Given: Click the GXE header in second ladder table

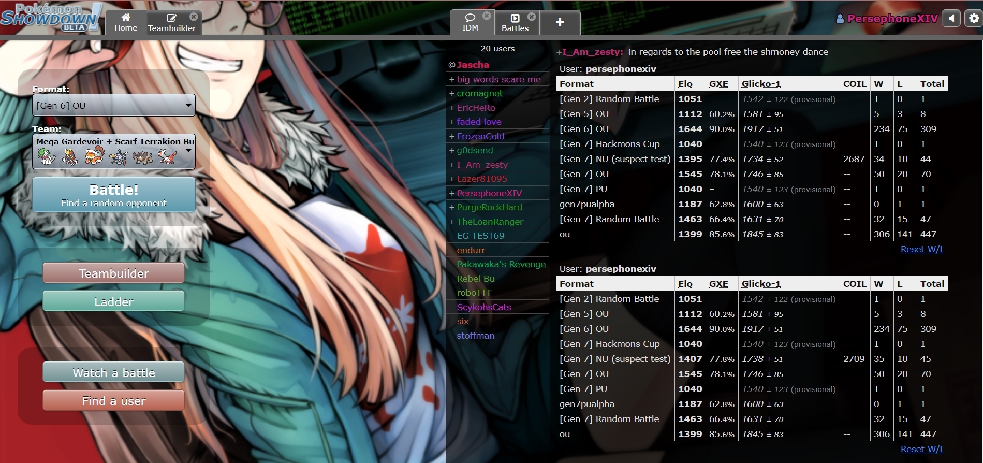Looking at the screenshot, I should (718, 284).
